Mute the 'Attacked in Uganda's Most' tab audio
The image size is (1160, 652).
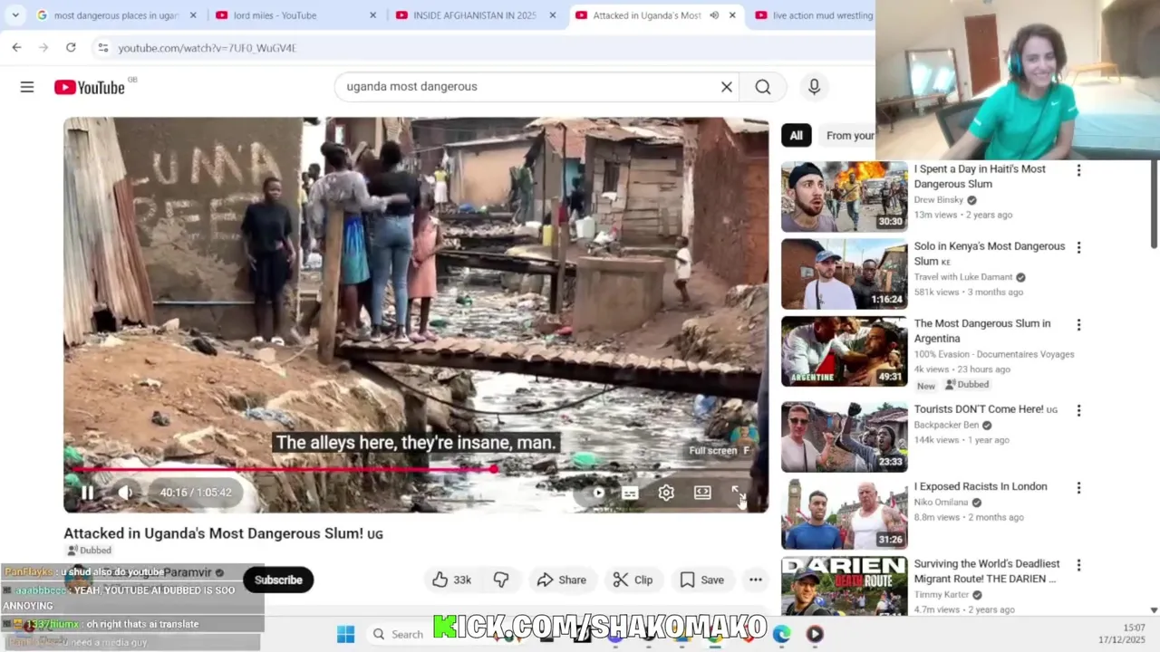pyautogui.click(x=714, y=15)
